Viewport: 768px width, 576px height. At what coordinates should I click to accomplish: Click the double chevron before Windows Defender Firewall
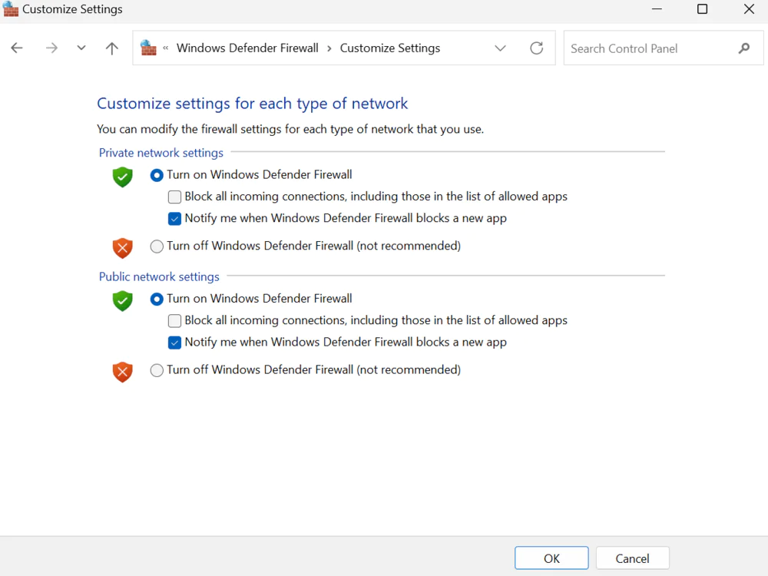coord(166,48)
